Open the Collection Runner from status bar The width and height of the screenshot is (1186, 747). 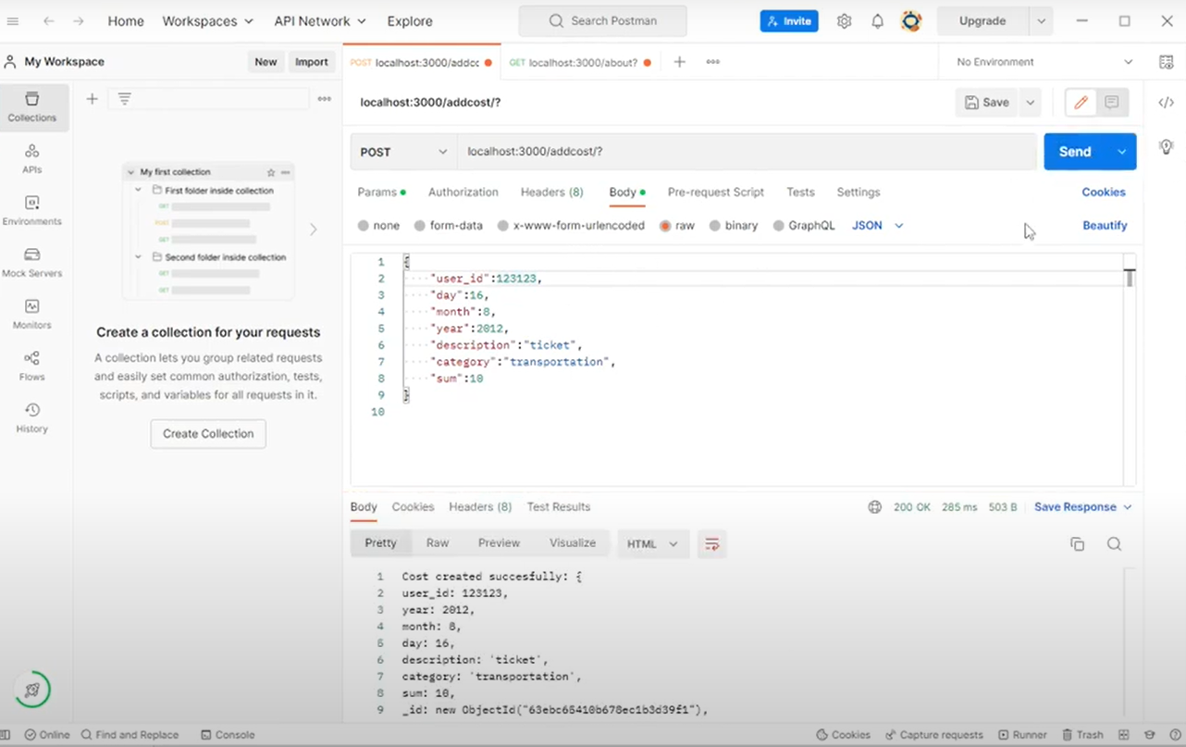[1022, 734]
